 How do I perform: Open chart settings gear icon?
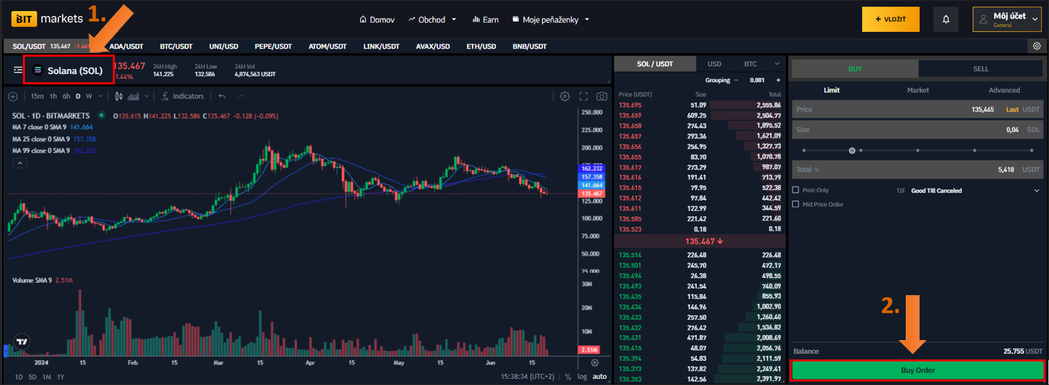[x=565, y=96]
